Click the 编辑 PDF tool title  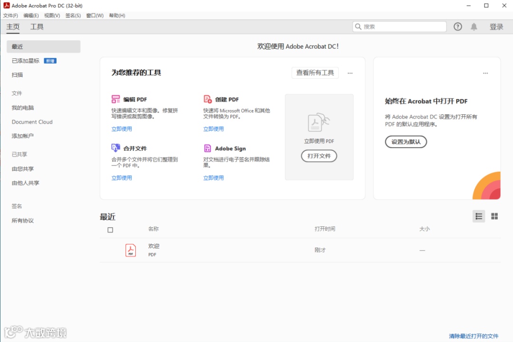tap(135, 99)
